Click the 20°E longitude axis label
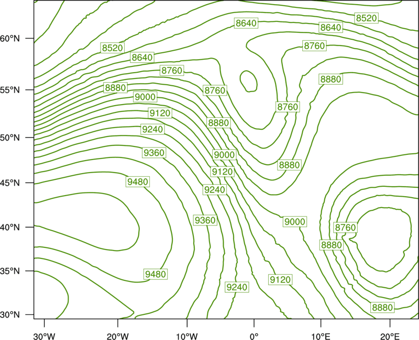Viewport: 419px width, 340px height. pyautogui.click(x=390, y=336)
